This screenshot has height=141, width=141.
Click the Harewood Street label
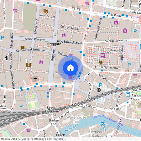[x=98, y=29]
